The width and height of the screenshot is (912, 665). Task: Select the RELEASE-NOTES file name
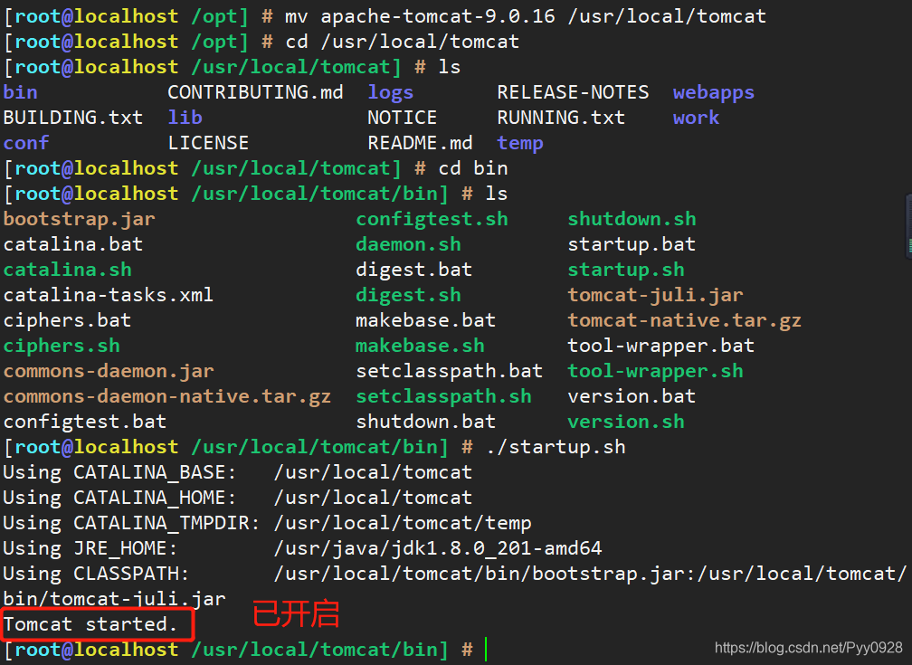[573, 92]
